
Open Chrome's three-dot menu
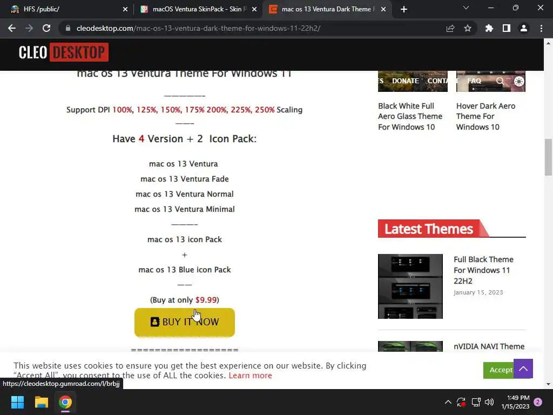coord(541,28)
